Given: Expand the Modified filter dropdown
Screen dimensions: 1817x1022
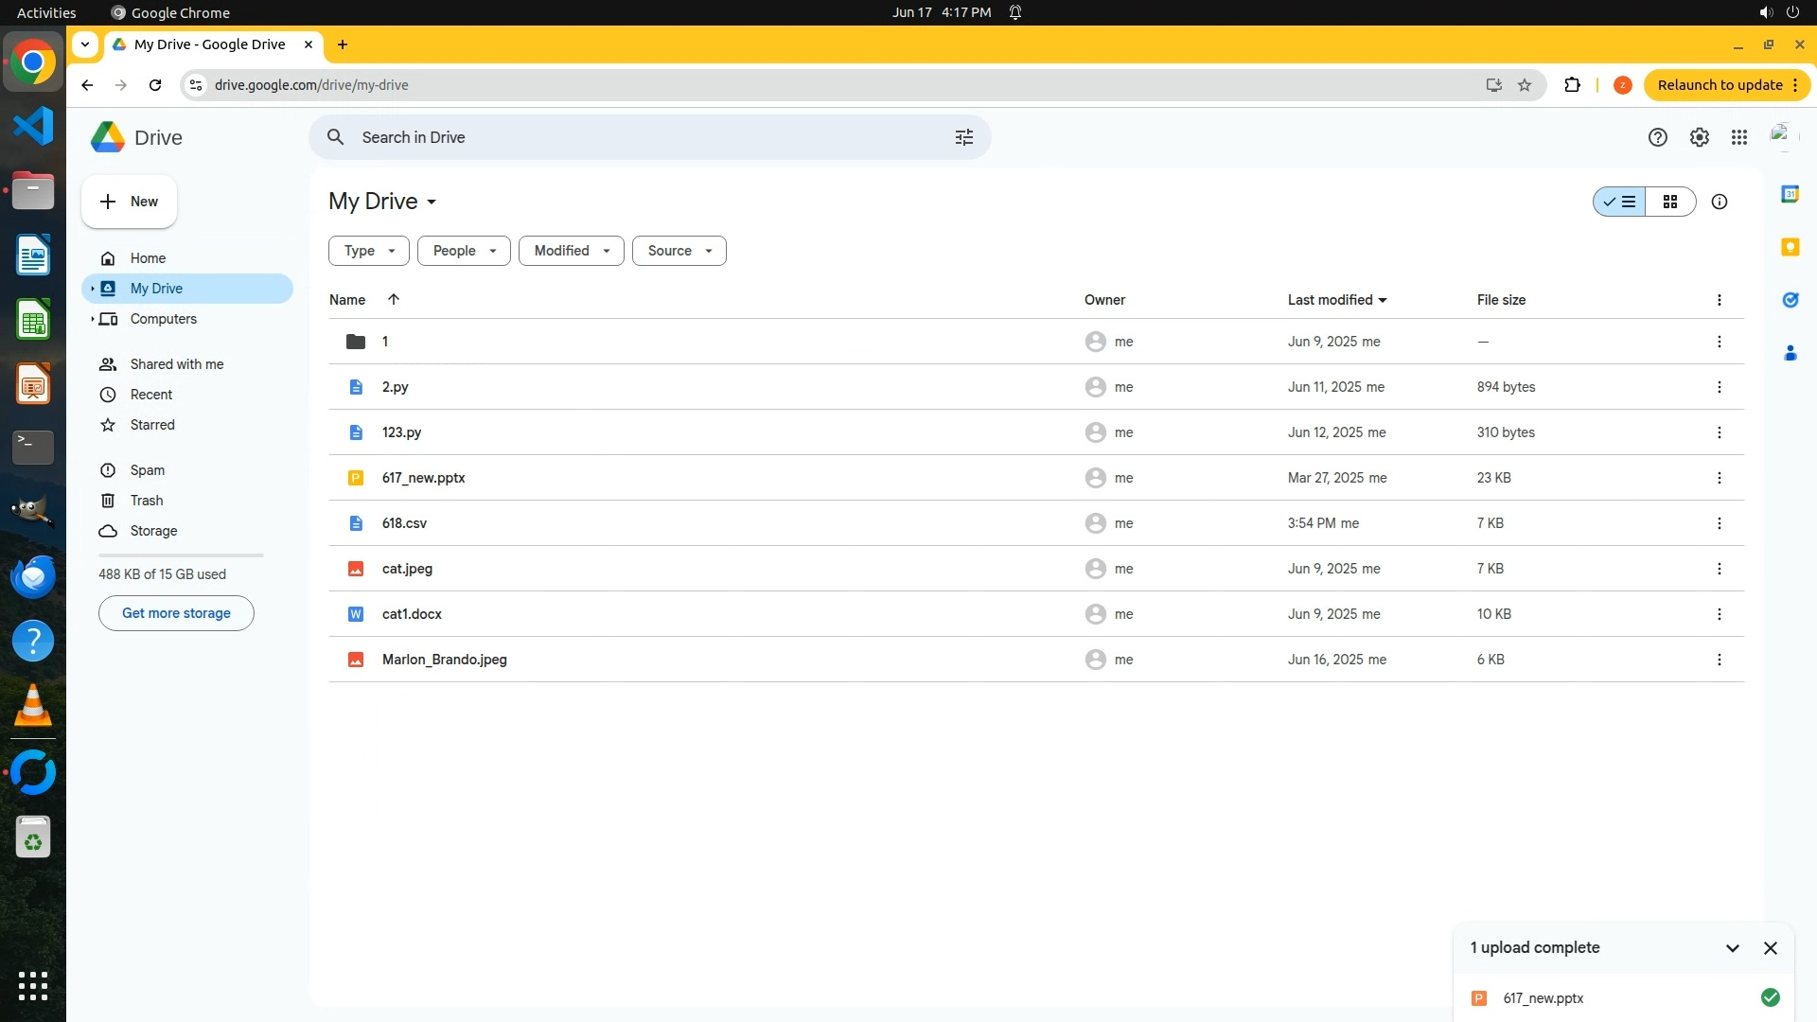Looking at the screenshot, I should point(571,251).
